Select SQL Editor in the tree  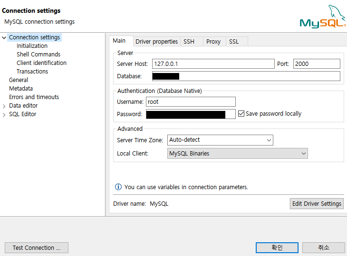click(22, 114)
